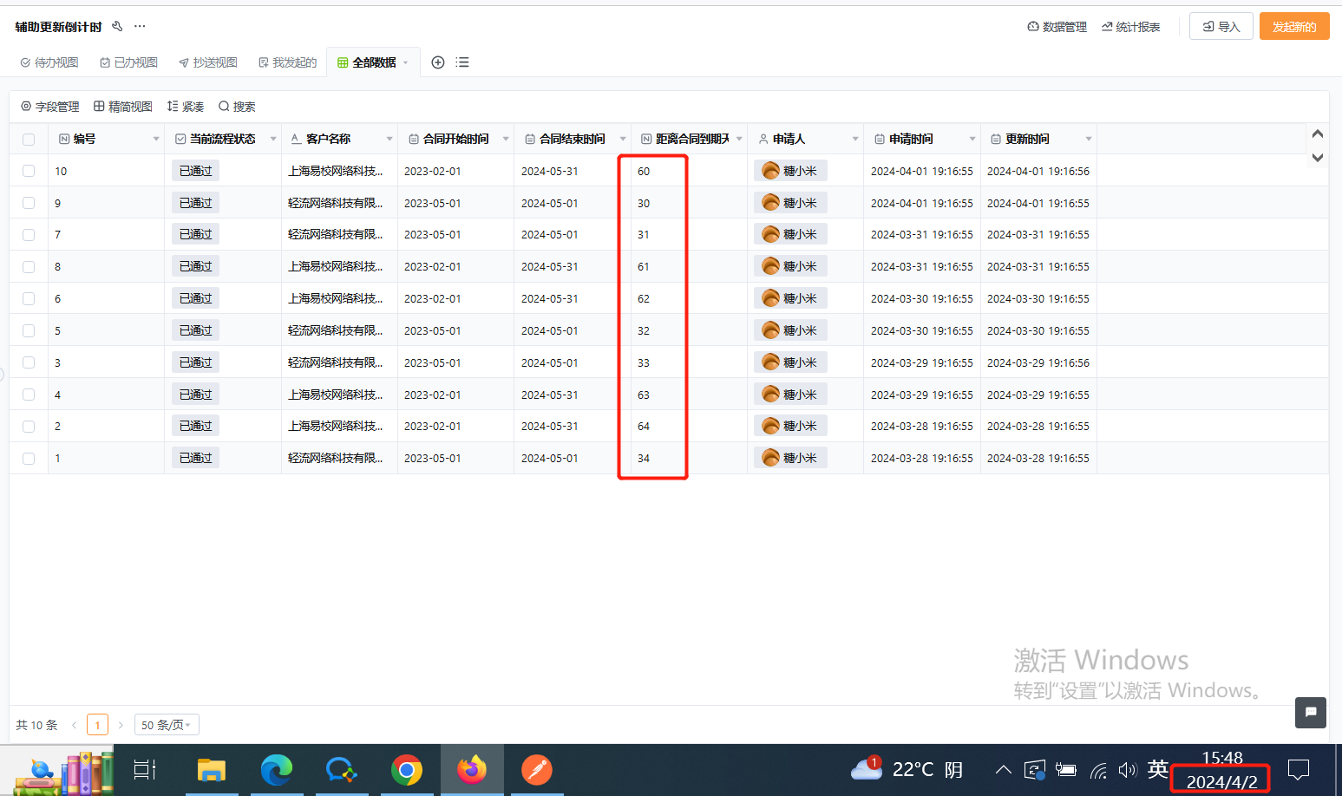Click the taskbar clock showing 2024/4/2
The height and width of the screenshot is (796, 1342).
(1221, 770)
